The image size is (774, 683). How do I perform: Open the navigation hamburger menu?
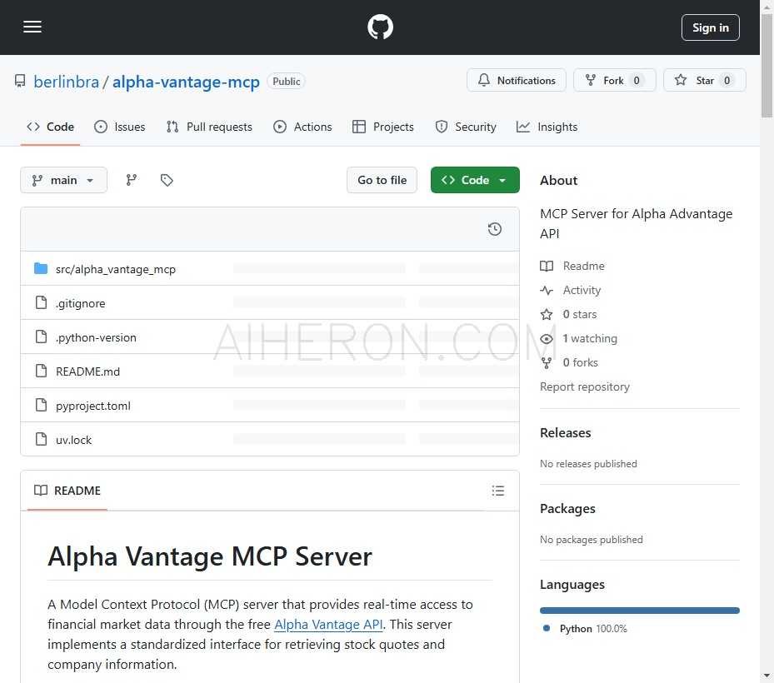[x=32, y=27]
